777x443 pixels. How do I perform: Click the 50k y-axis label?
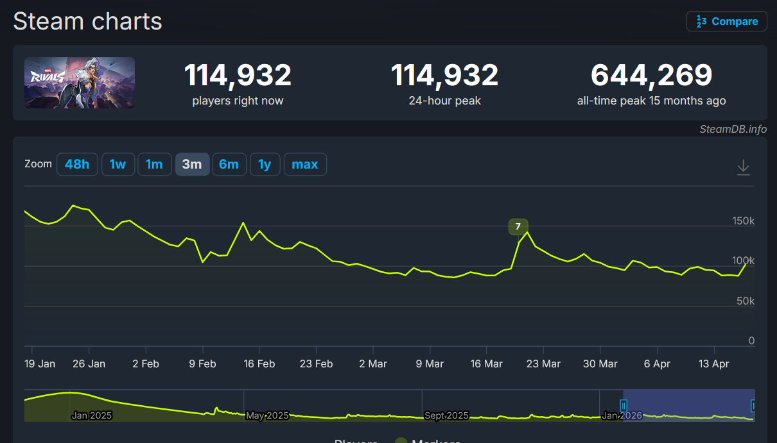tap(745, 301)
